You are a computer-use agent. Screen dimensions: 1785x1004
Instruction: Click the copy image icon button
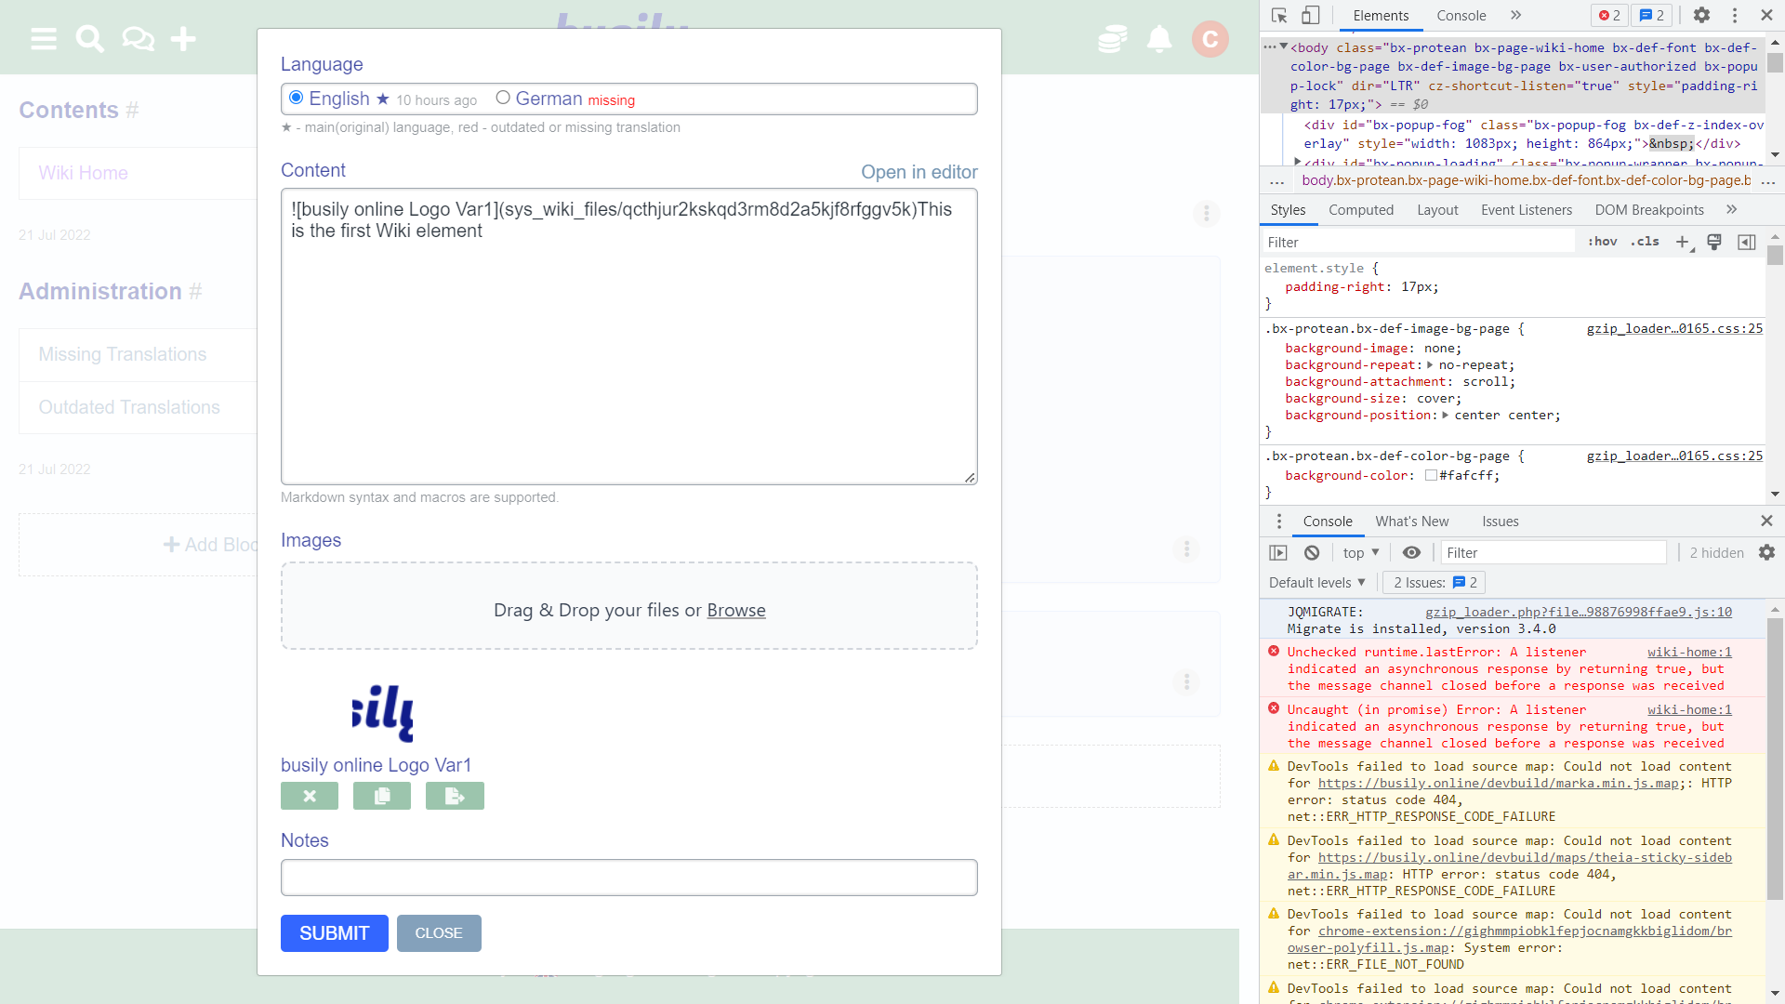point(382,797)
